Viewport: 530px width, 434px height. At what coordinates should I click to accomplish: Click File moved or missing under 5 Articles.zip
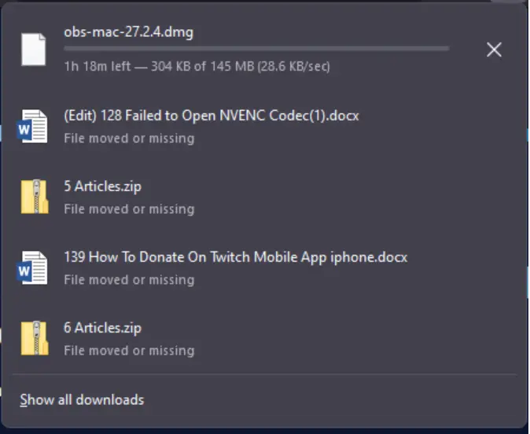click(130, 209)
